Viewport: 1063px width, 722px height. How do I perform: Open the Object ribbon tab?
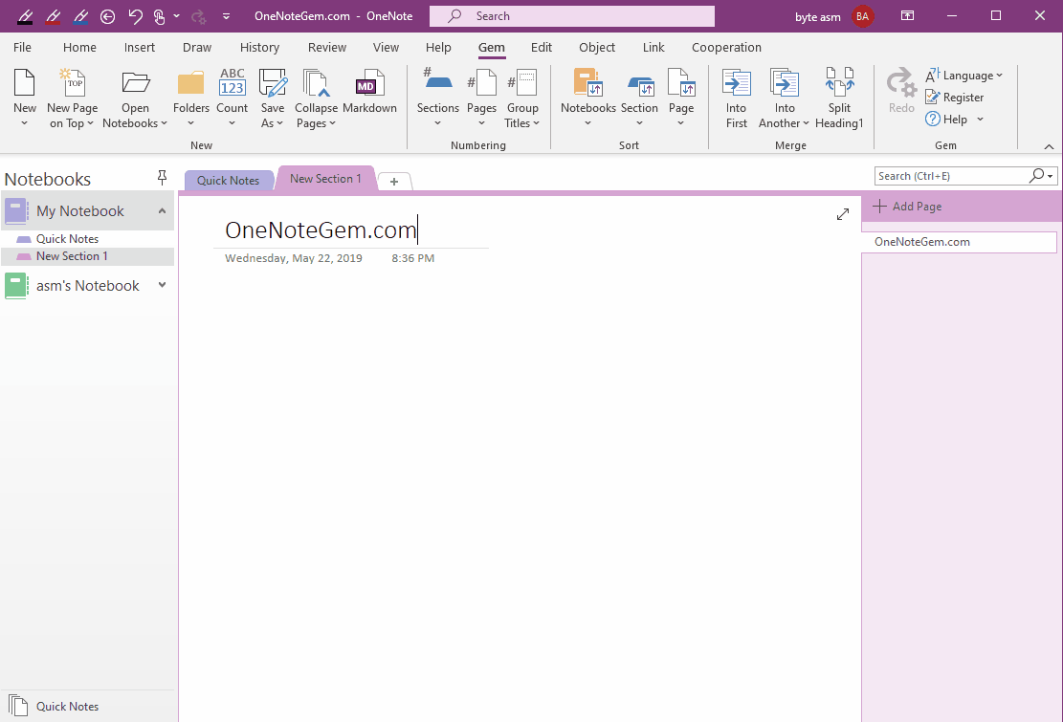(597, 48)
